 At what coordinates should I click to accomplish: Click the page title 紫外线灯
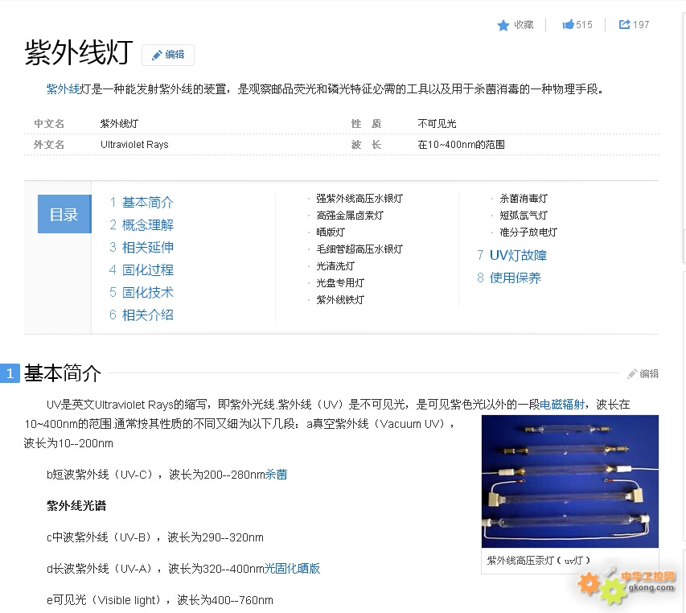tap(79, 53)
